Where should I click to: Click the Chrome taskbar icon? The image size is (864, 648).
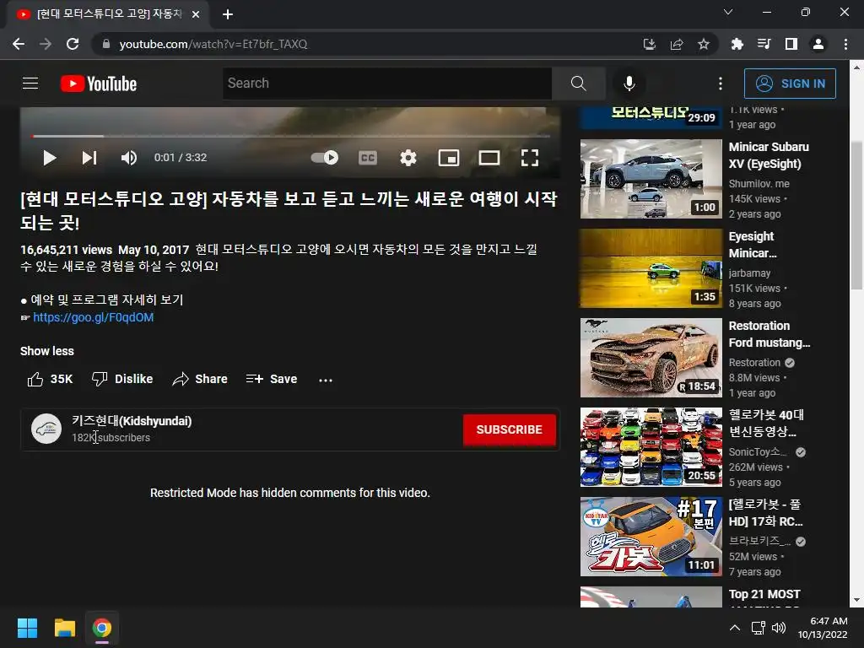[x=102, y=628]
